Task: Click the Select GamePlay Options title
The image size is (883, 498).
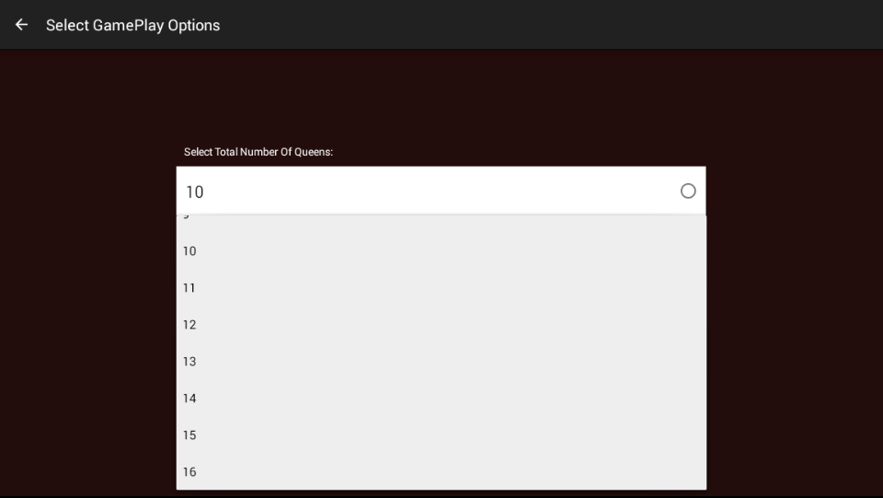Action: pyautogui.click(x=132, y=25)
